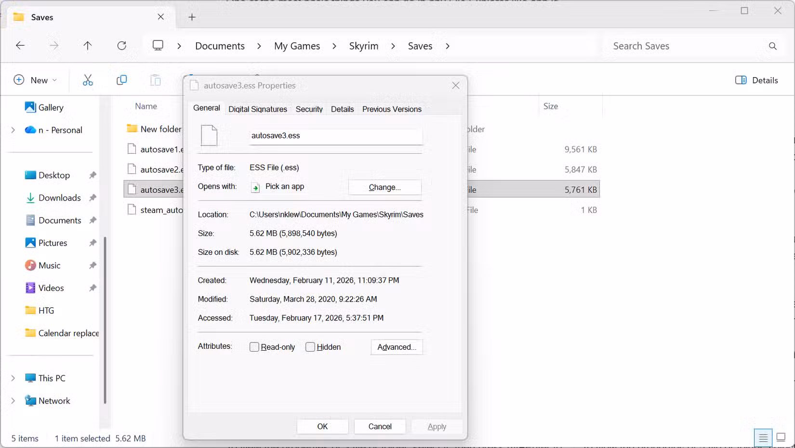Enable the Hidden attribute

310,346
